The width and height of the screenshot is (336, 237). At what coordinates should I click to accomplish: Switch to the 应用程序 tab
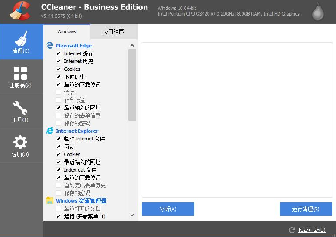[x=114, y=31]
